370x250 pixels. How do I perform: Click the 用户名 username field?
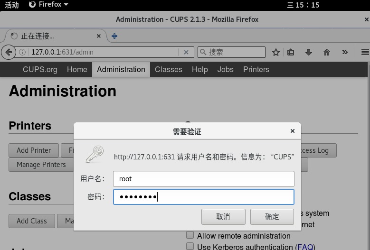(x=204, y=179)
